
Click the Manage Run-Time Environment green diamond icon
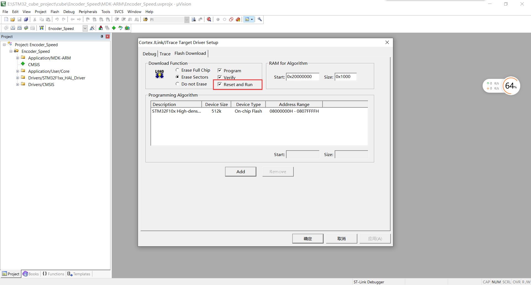click(x=114, y=28)
